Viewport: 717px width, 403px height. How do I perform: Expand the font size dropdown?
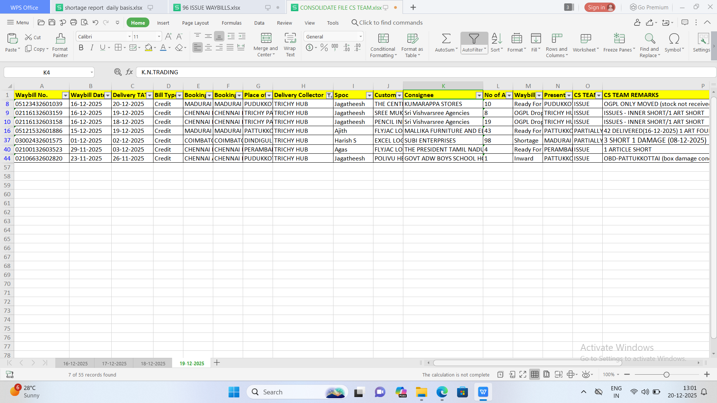[x=159, y=37]
